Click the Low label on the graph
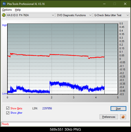 tap(5, 93)
